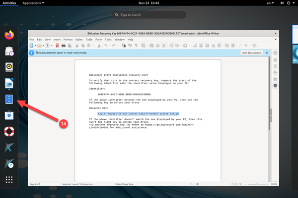
Task: Open the File menu
Action: tap(32, 40)
